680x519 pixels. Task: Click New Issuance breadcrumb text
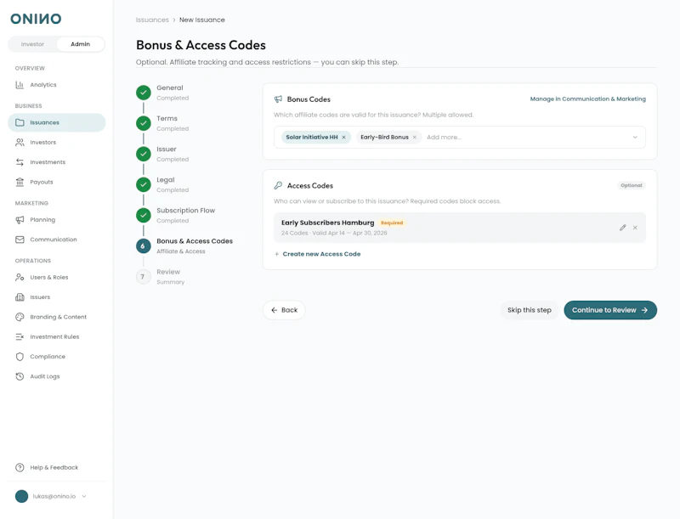(x=202, y=20)
